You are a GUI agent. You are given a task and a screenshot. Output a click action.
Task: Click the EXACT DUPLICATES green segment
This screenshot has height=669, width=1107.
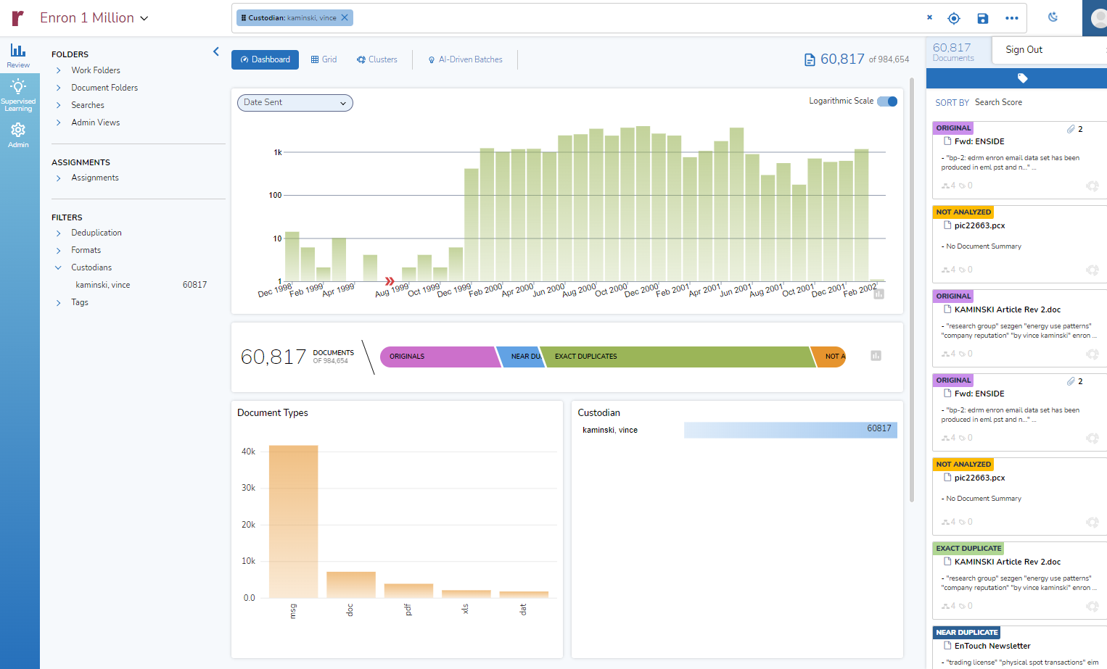[678, 357]
